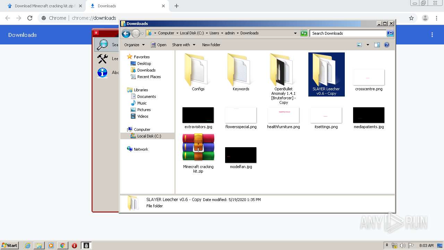444x250 pixels.
Task: Select flowersspecial.png file
Action: (241, 118)
